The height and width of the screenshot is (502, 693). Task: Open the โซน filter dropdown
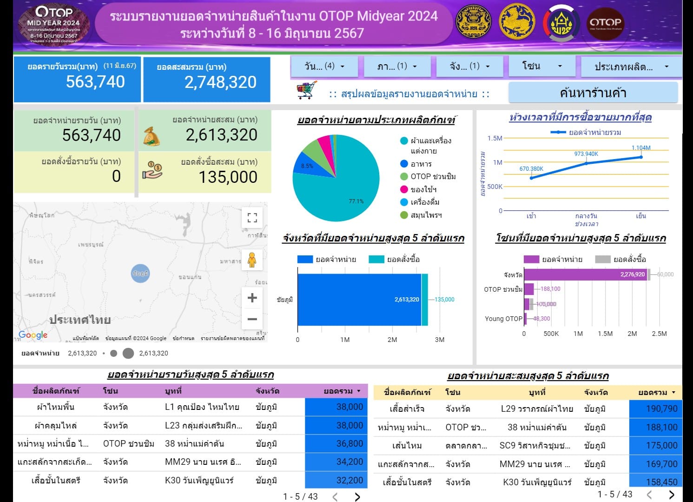click(x=541, y=66)
